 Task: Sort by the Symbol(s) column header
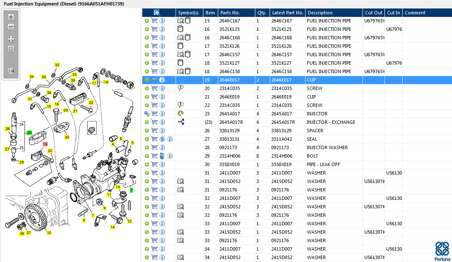tap(189, 13)
